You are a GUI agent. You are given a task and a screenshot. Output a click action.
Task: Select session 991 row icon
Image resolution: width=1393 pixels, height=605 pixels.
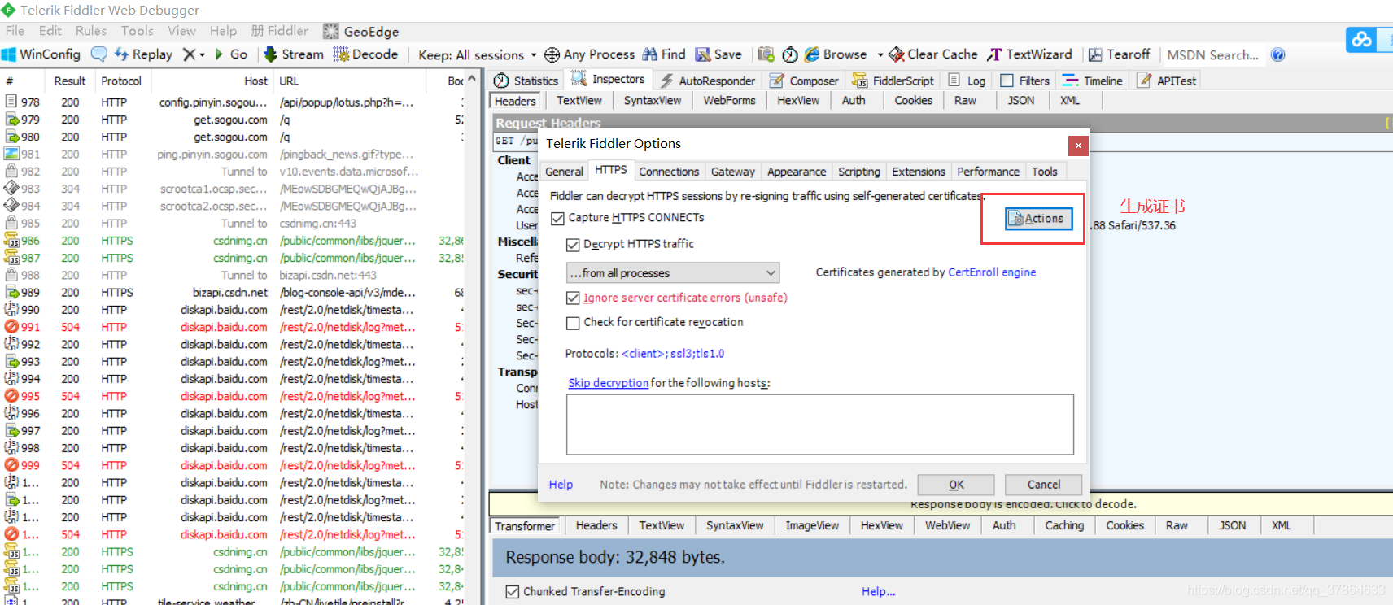11,327
